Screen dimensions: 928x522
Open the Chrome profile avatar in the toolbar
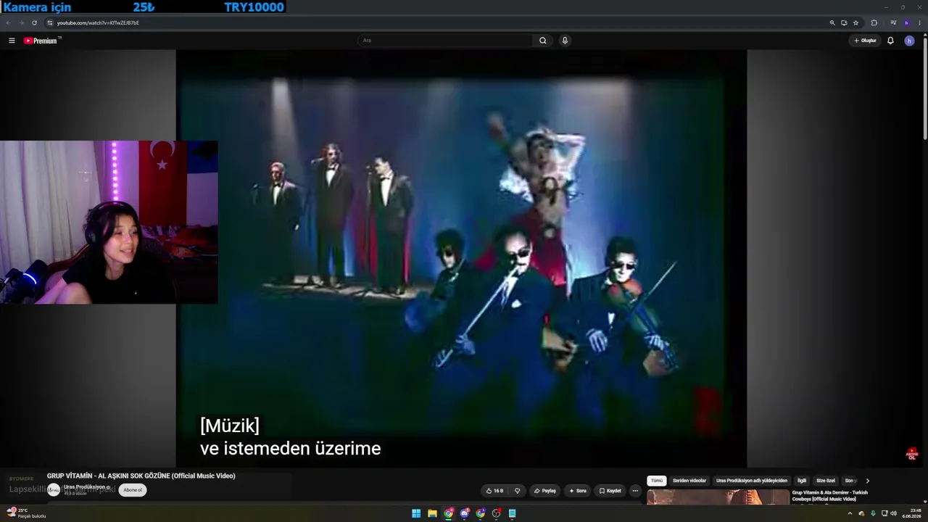pos(906,22)
